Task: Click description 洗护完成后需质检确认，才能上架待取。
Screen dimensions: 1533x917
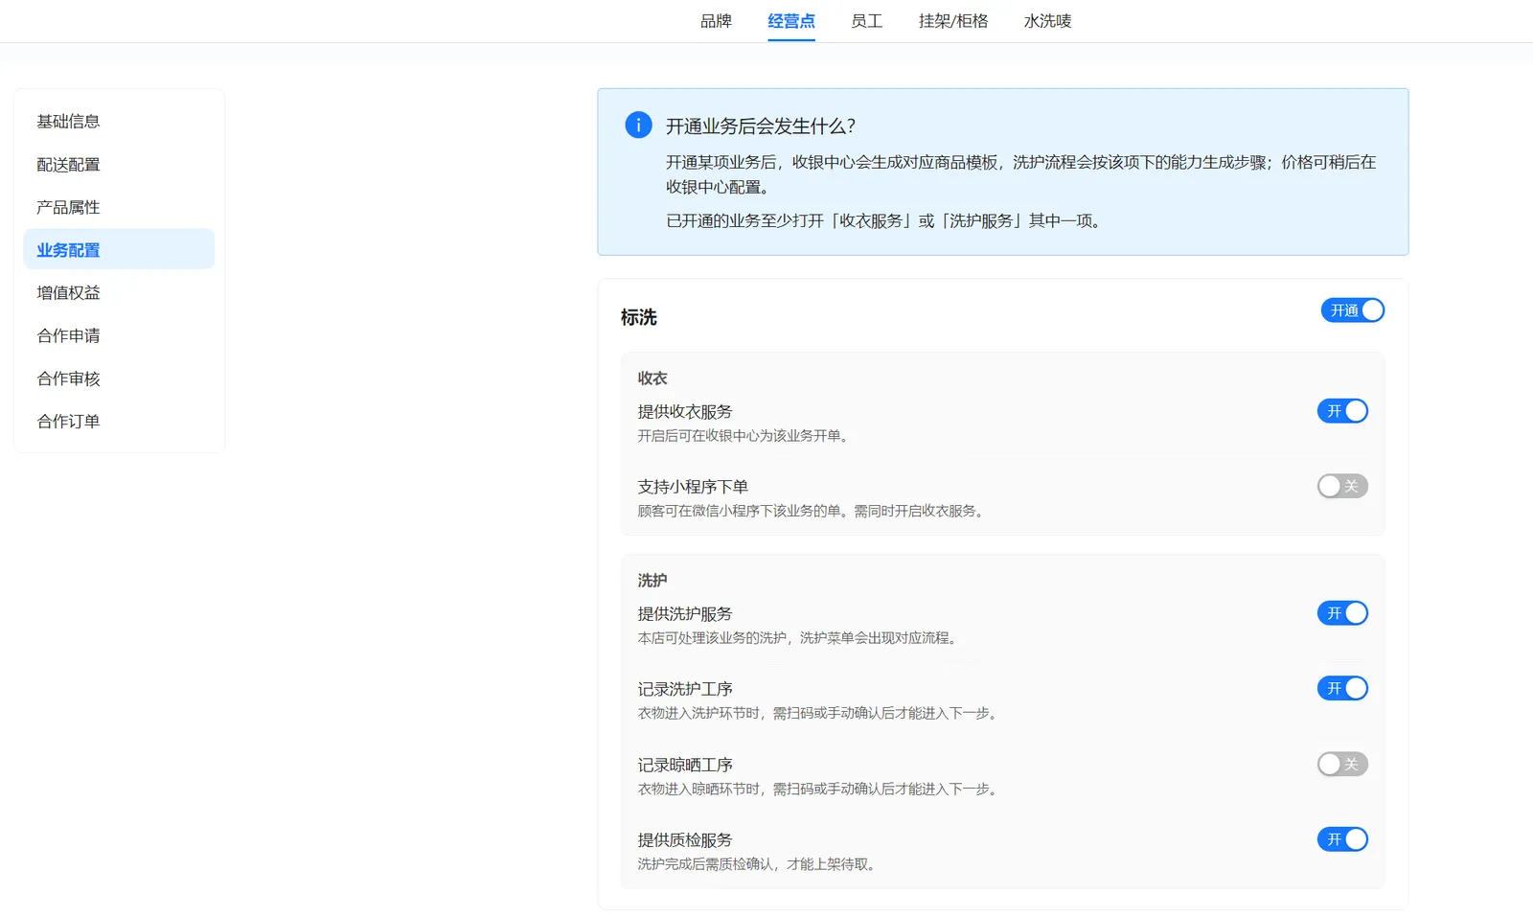Action: pos(758,863)
